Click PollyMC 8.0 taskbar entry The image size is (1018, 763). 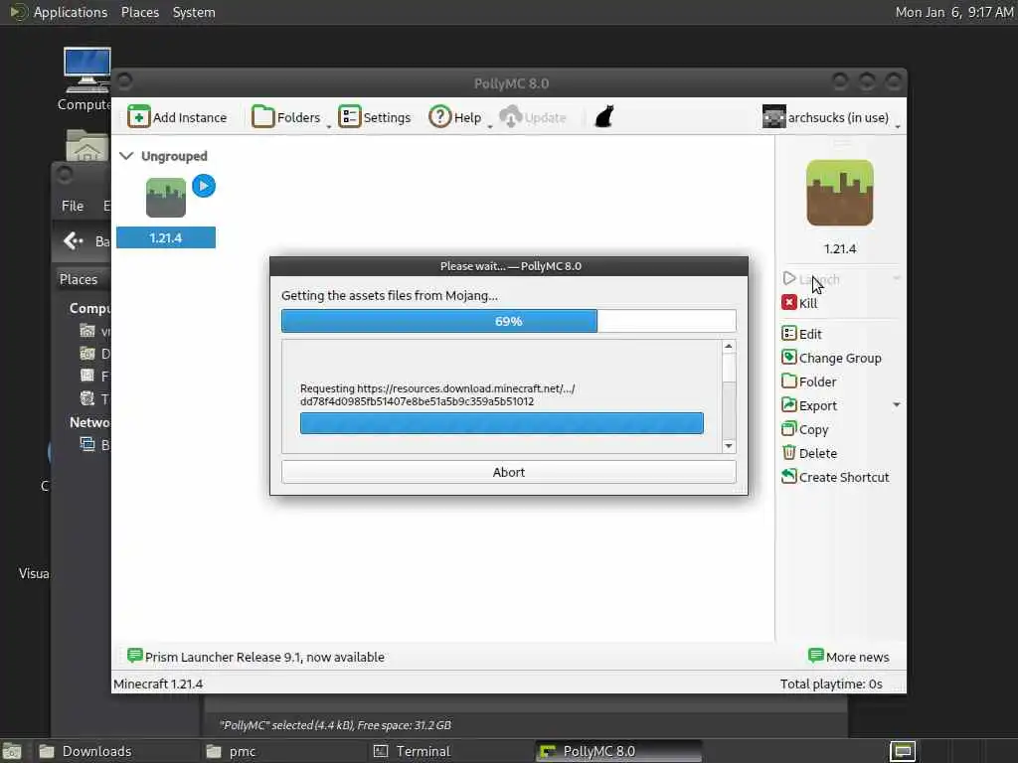[x=618, y=751]
